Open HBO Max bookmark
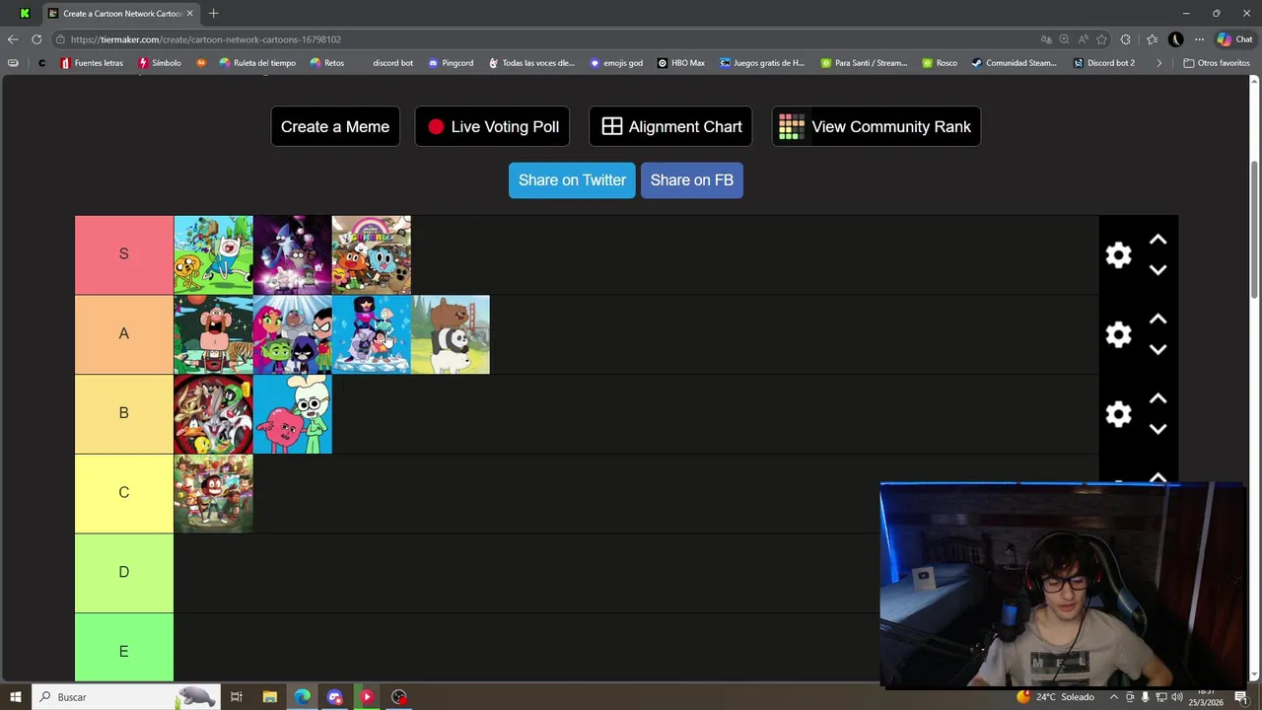The image size is (1262, 710). (681, 63)
